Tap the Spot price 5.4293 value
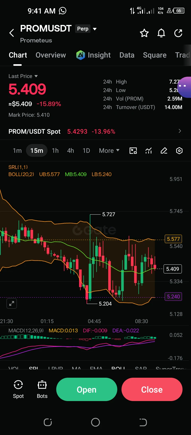 77,132
